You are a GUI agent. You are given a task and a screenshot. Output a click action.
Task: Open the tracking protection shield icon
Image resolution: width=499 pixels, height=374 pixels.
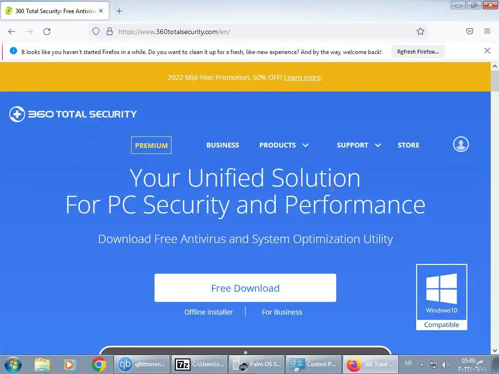96,32
